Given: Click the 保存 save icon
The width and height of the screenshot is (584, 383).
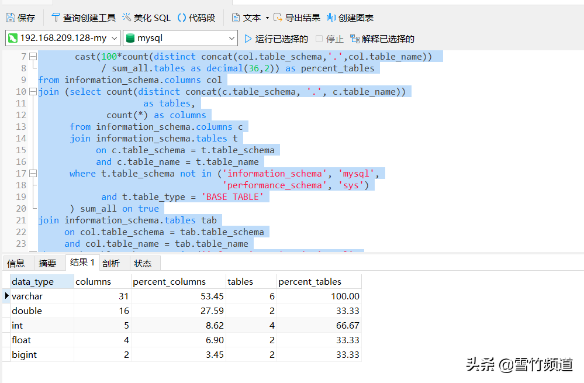Looking at the screenshot, I should (x=11, y=18).
